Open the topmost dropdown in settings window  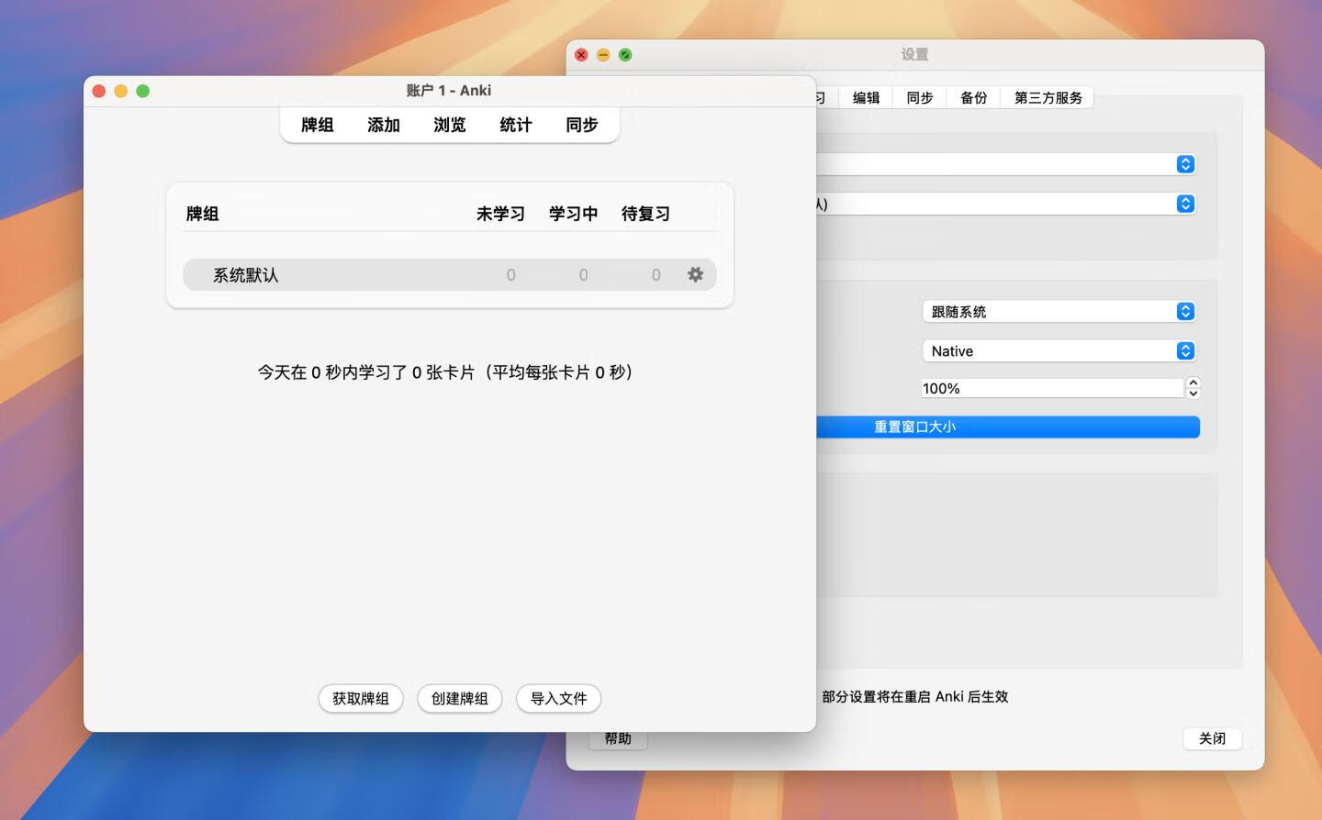click(1005, 164)
